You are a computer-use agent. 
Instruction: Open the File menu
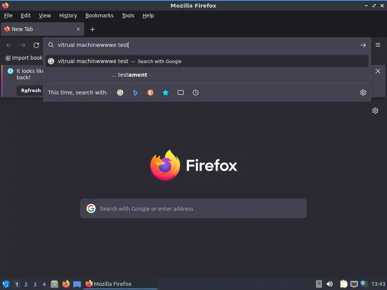click(8, 15)
